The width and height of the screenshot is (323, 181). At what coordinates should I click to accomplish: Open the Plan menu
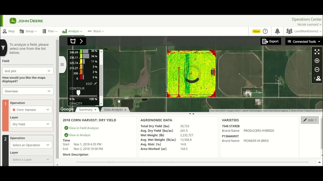(49, 31)
